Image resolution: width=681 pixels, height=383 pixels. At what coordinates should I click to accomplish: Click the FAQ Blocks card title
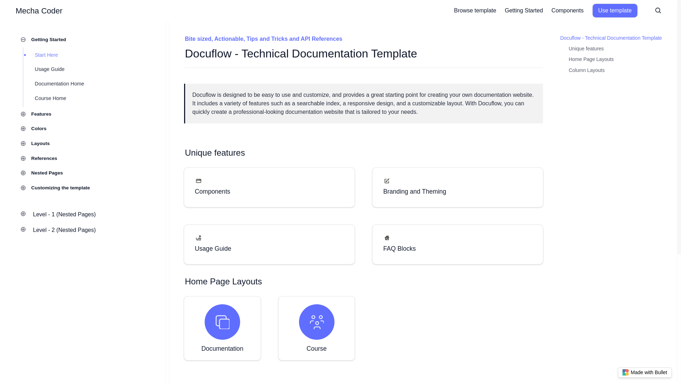399,249
